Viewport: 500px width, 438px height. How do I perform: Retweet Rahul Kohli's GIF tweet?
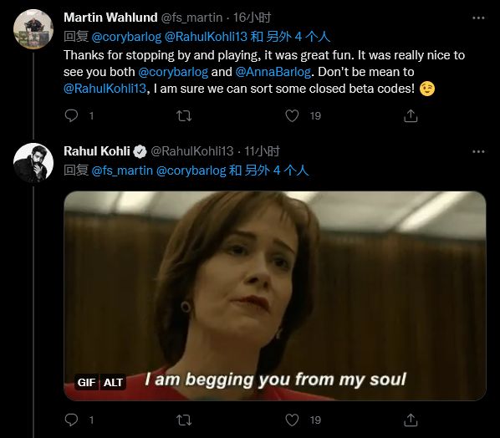point(184,420)
